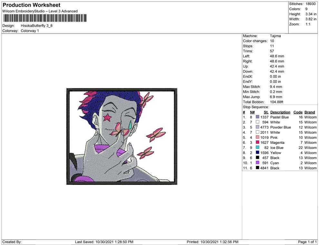Click the Machine value 'Tajima'
The width and height of the screenshot is (319, 245).
coord(275,36)
